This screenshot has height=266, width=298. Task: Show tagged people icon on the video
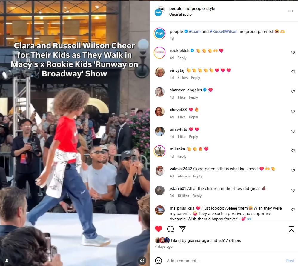click(7, 261)
